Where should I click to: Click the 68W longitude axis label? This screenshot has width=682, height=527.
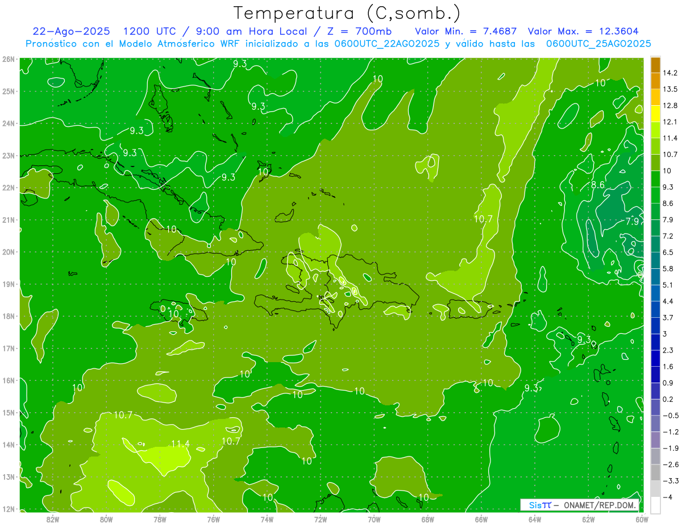(x=427, y=519)
